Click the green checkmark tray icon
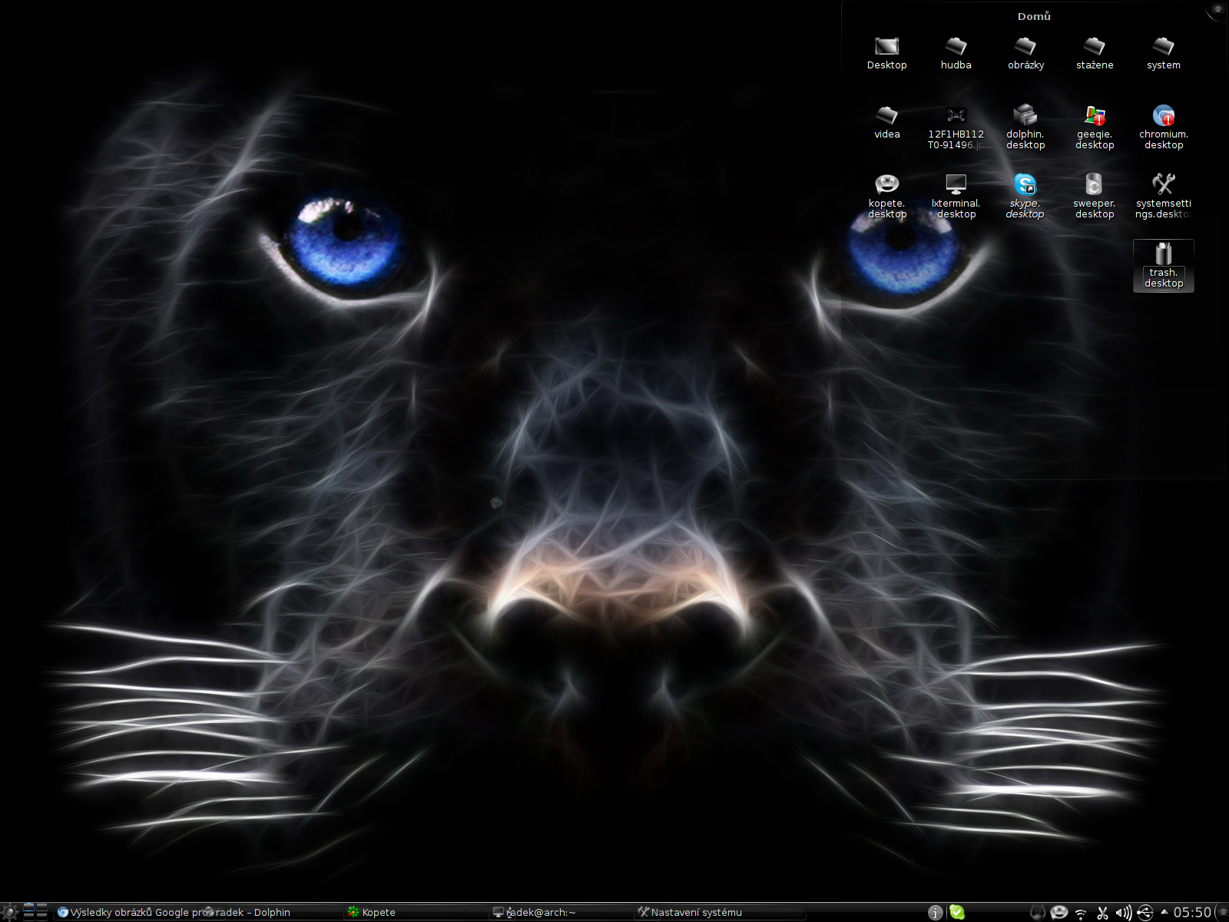The width and height of the screenshot is (1229, 922). (956, 912)
